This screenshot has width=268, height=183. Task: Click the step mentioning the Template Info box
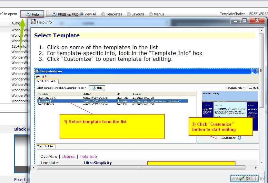[124, 53]
